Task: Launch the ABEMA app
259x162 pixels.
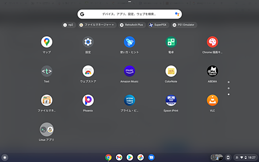Action: pyautogui.click(x=212, y=71)
